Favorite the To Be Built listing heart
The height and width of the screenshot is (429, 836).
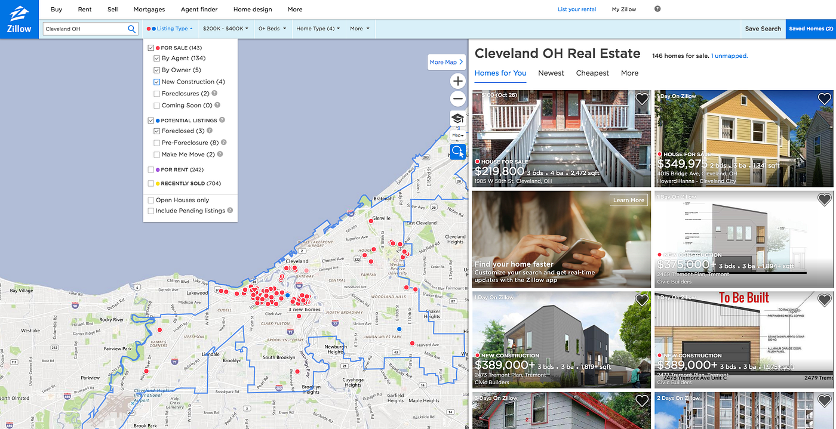click(825, 300)
